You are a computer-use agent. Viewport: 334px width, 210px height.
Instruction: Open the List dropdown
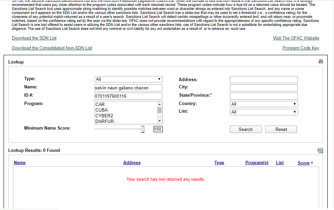tap(264, 112)
